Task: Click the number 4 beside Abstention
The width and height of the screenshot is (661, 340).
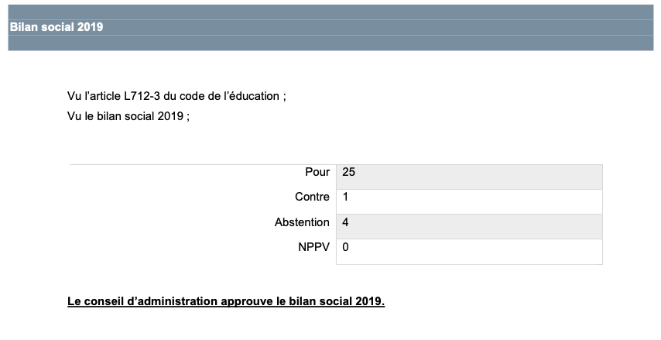Action: [x=345, y=222]
